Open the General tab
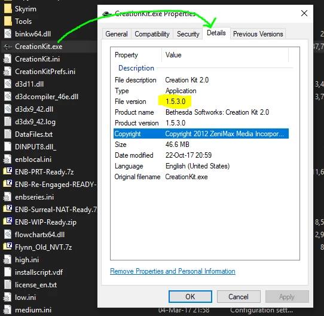This screenshot has height=316, width=324. point(117,34)
